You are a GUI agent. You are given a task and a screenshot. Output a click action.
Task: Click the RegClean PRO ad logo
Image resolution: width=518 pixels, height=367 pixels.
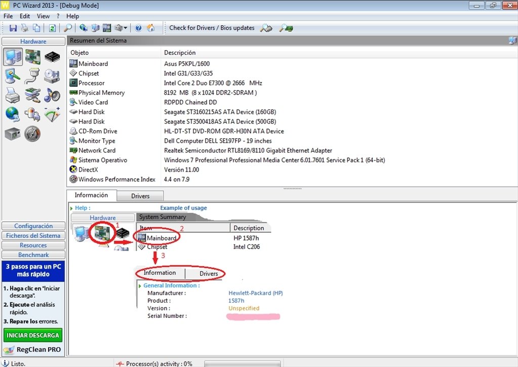33,349
